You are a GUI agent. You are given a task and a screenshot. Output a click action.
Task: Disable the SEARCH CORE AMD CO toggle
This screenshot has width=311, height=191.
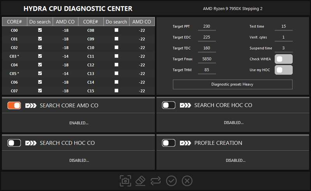[14, 105]
